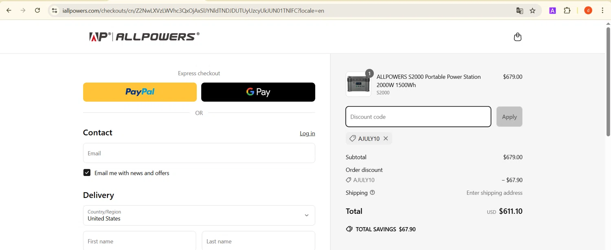Focus the Email input field
This screenshot has height=250, width=611.
tap(199, 153)
